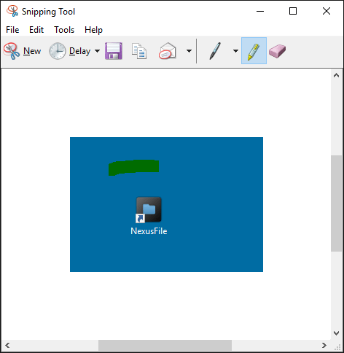Open the Send Snip options arrow
The image size is (344, 353).
click(x=189, y=51)
